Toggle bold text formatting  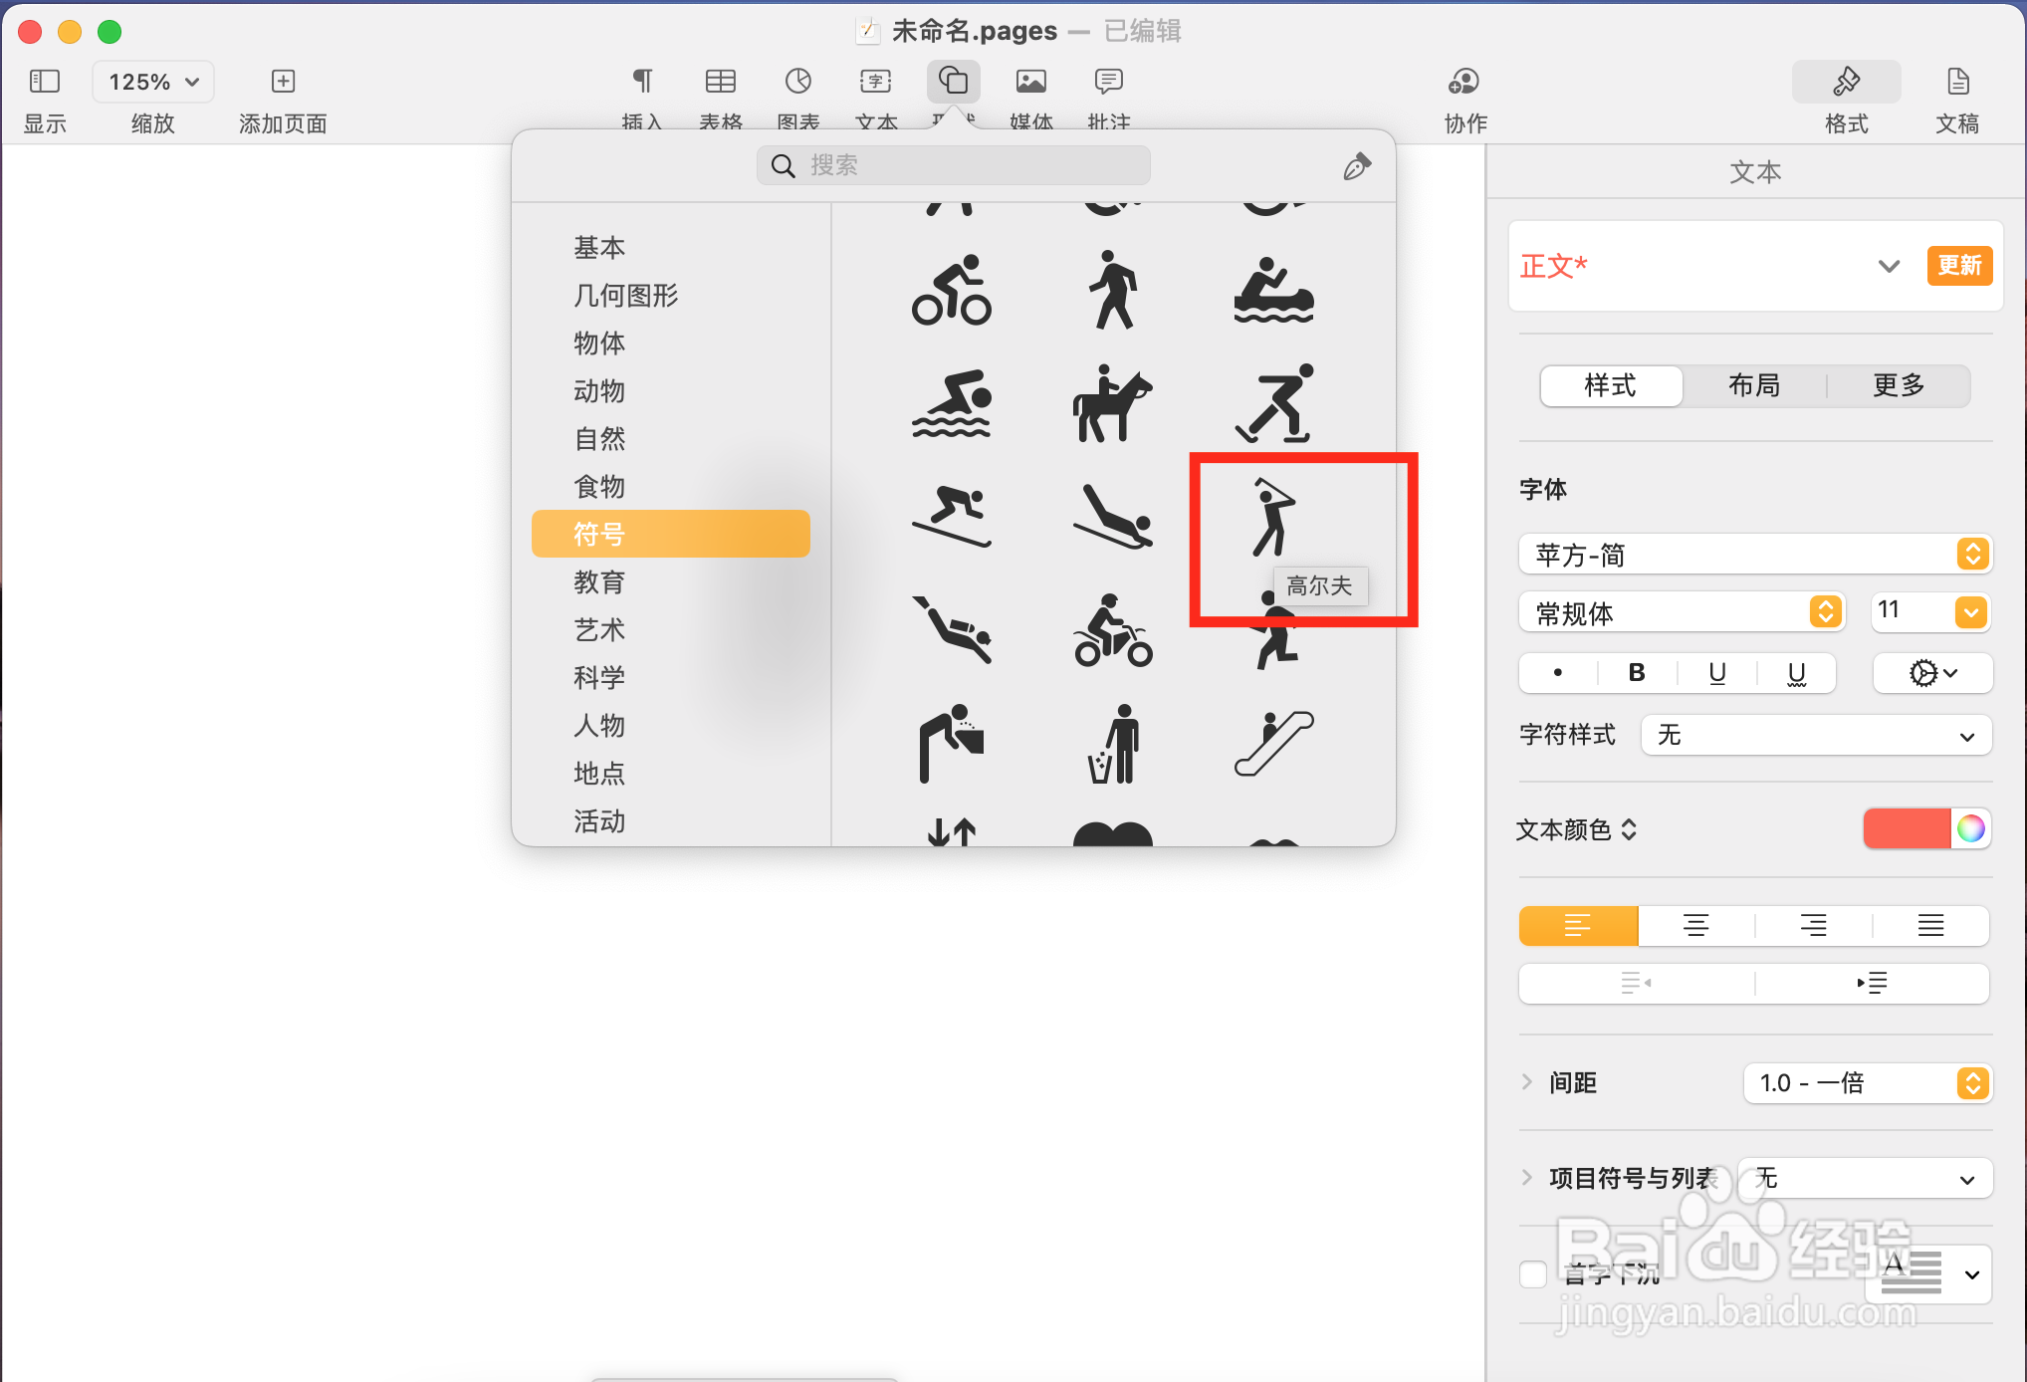[1637, 673]
